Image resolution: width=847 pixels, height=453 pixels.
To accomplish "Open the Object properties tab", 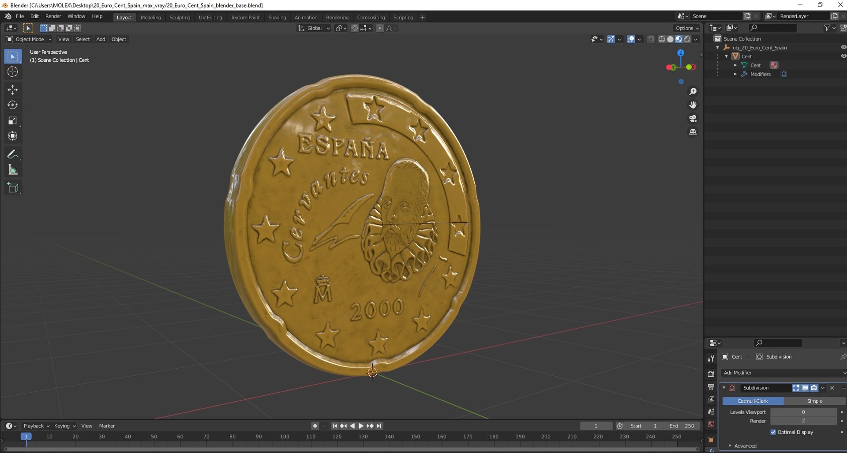I will coord(711,440).
